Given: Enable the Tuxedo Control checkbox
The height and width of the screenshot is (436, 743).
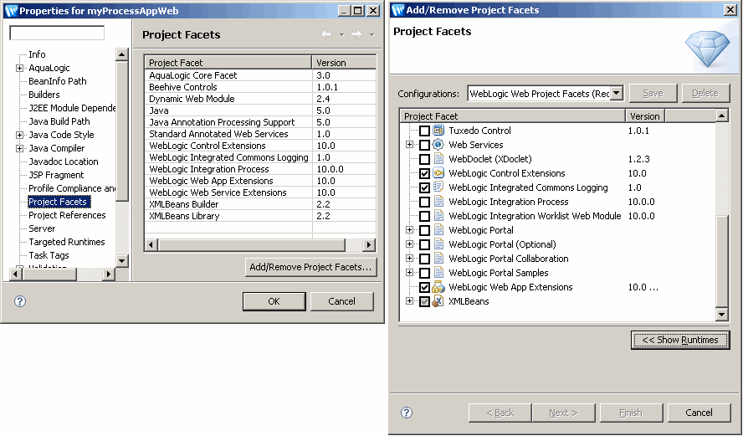Looking at the screenshot, I should coord(424,131).
